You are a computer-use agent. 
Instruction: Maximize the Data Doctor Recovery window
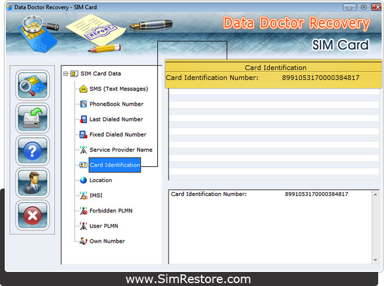pos(364,8)
